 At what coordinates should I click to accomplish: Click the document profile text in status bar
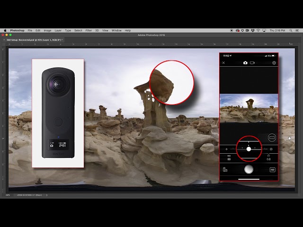point(29,195)
